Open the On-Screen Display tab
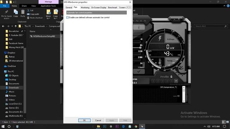The height and width of the screenshot is (129, 230). tap(98, 8)
